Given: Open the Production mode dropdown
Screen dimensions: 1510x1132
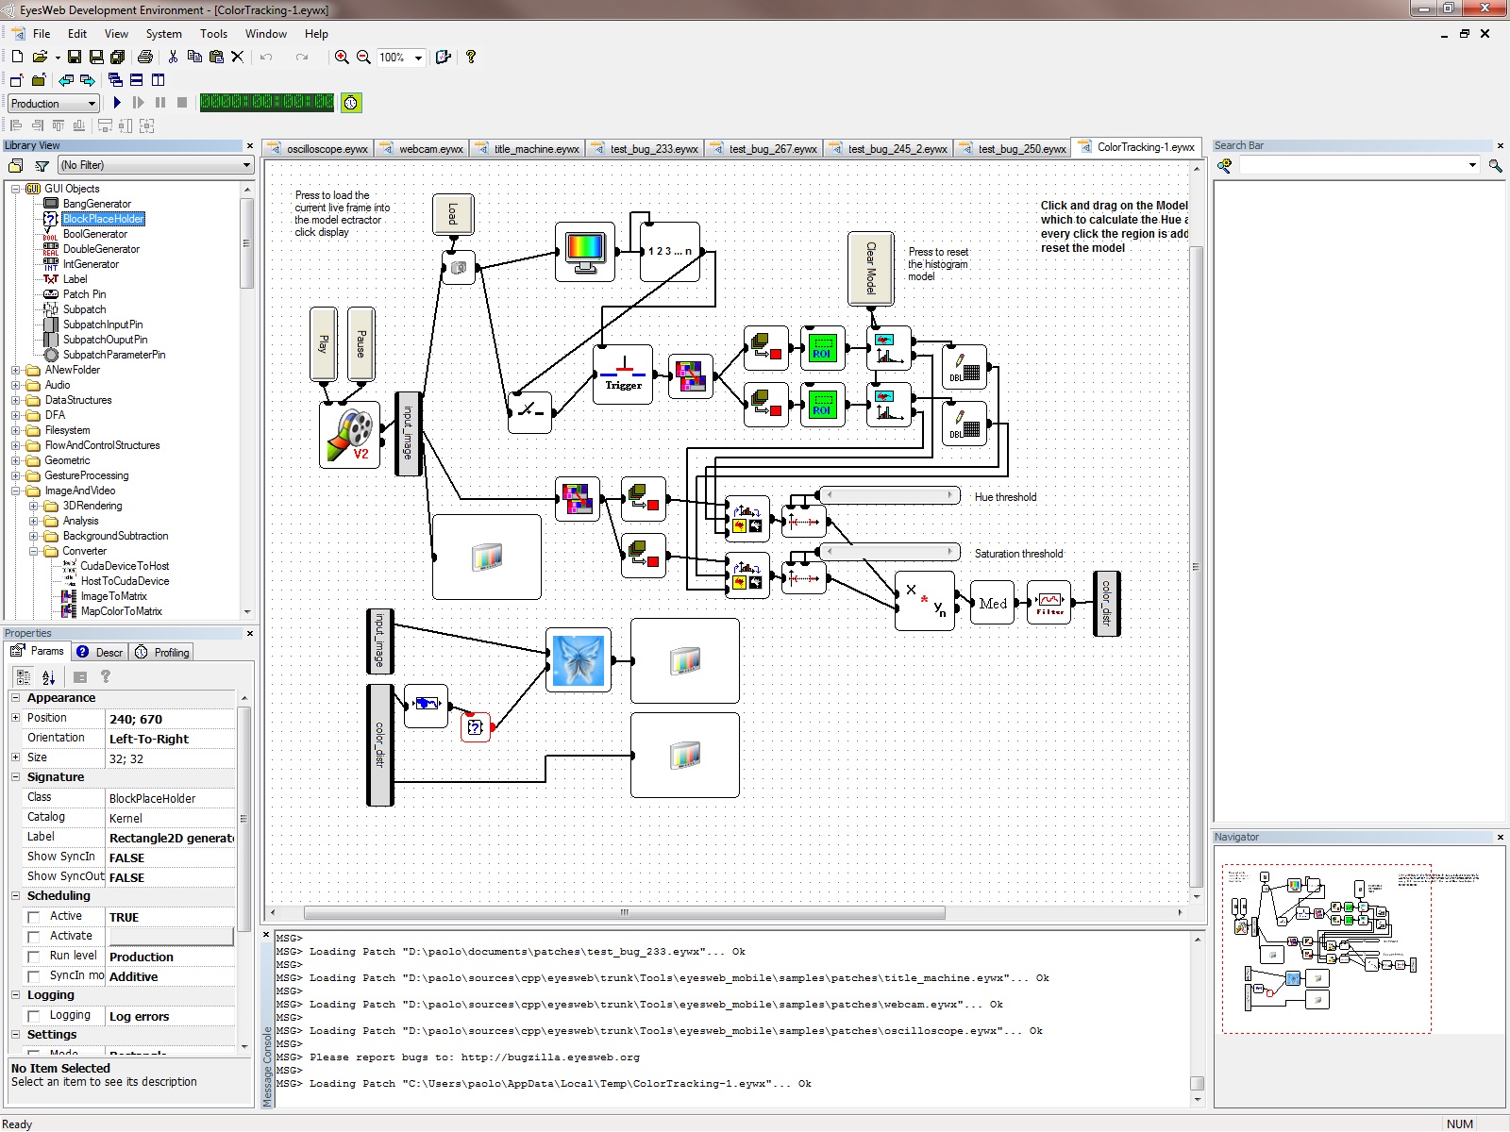Looking at the screenshot, I should tap(54, 103).
